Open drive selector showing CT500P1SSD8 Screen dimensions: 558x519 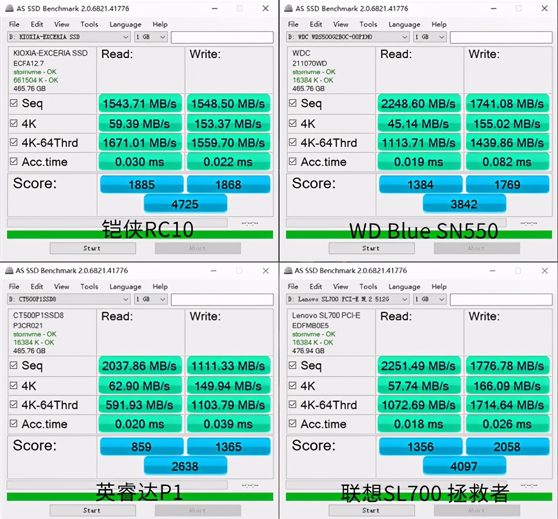pyautogui.click(x=69, y=299)
